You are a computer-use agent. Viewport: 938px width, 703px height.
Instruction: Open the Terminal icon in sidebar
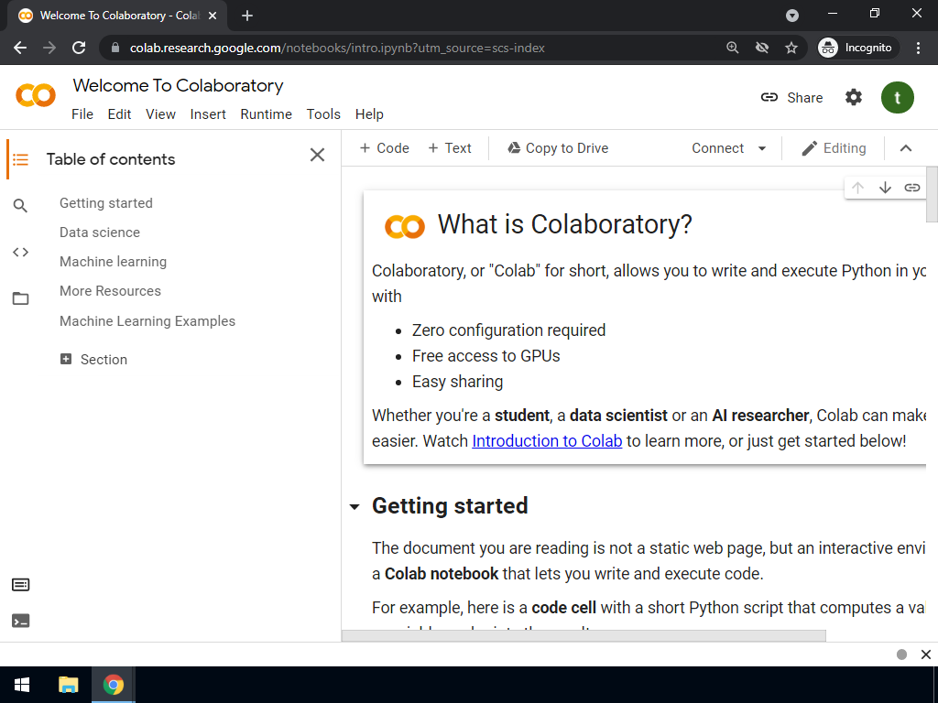pyautogui.click(x=20, y=622)
